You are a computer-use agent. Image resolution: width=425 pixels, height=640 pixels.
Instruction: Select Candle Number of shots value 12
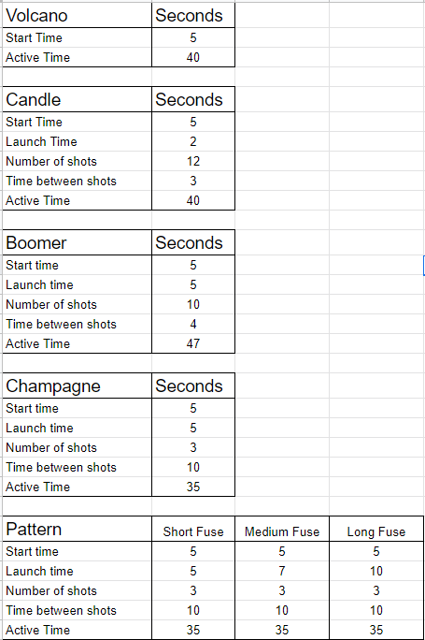tap(193, 161)
